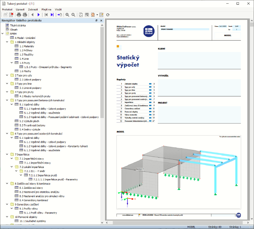Click the navigator vertical scrollbar
This screenshot has width=254, height=229.
pyautogui.click(x=102, y=72)
